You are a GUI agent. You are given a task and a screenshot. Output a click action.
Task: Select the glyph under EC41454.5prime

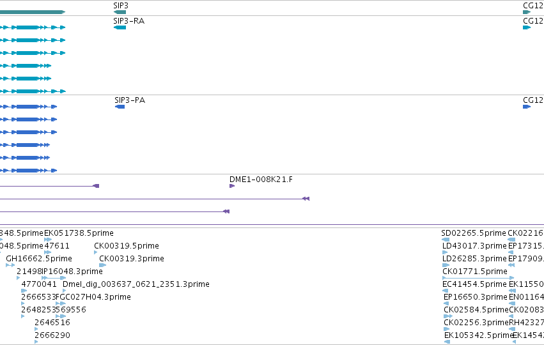[446, 291]
